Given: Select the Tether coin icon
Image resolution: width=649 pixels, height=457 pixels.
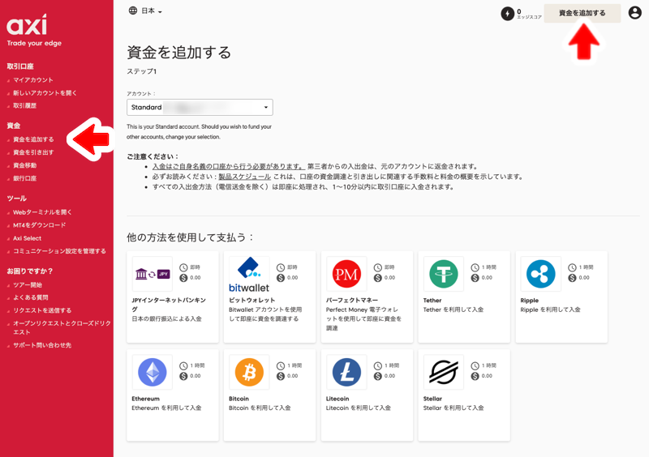Looking at the screenshot, I should (x=443, y=274).
